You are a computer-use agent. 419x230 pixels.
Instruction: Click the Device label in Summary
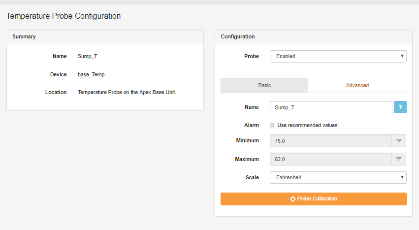point(58,75)
